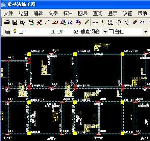The image size is (150, 141).
Task: Select the yellow pencil edit tool
Action: click(x=86, y=22)
